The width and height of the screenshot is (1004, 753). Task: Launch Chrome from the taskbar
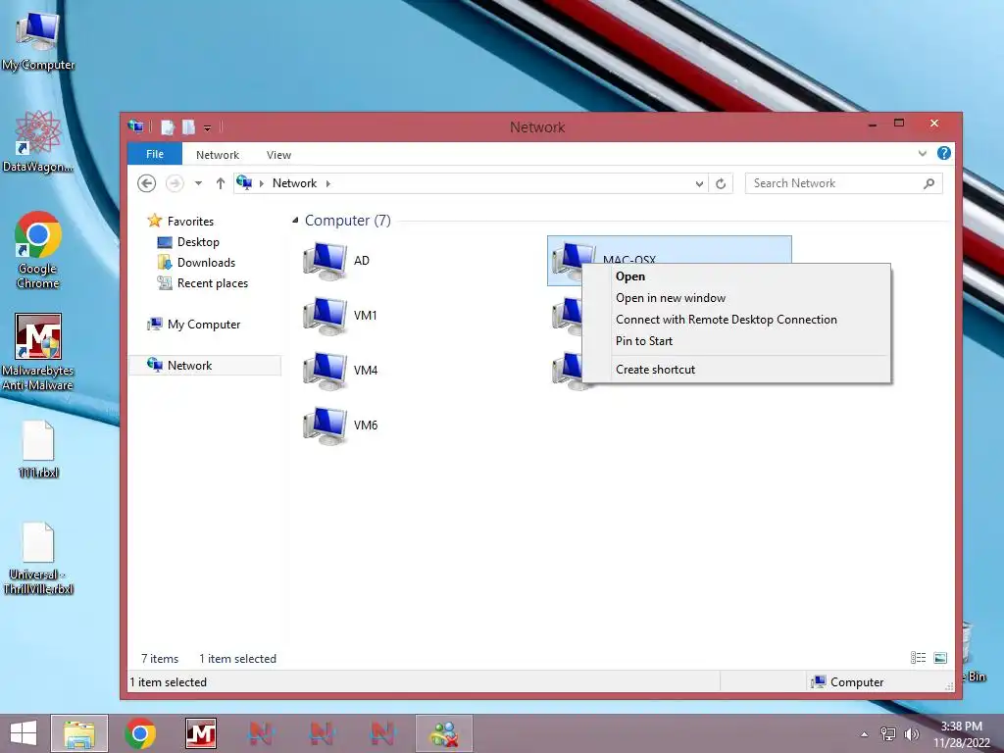140,733
